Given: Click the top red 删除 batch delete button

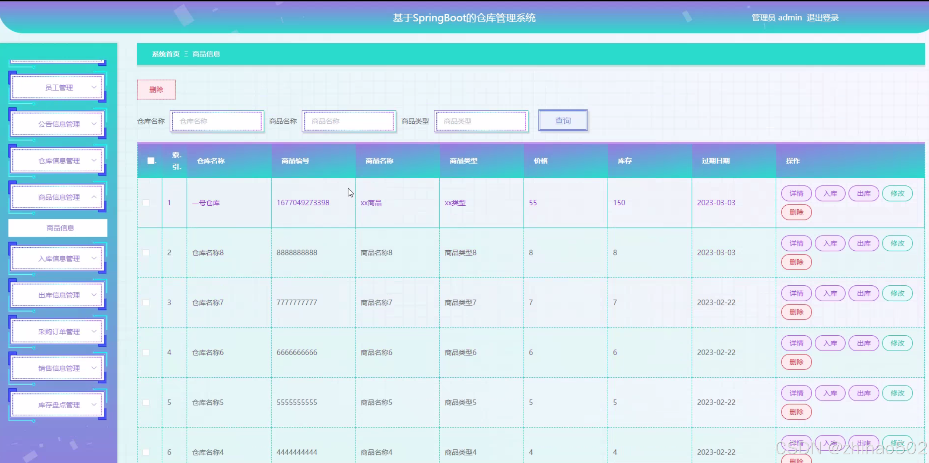Looking at the screenshot, I should click(156, 89).
